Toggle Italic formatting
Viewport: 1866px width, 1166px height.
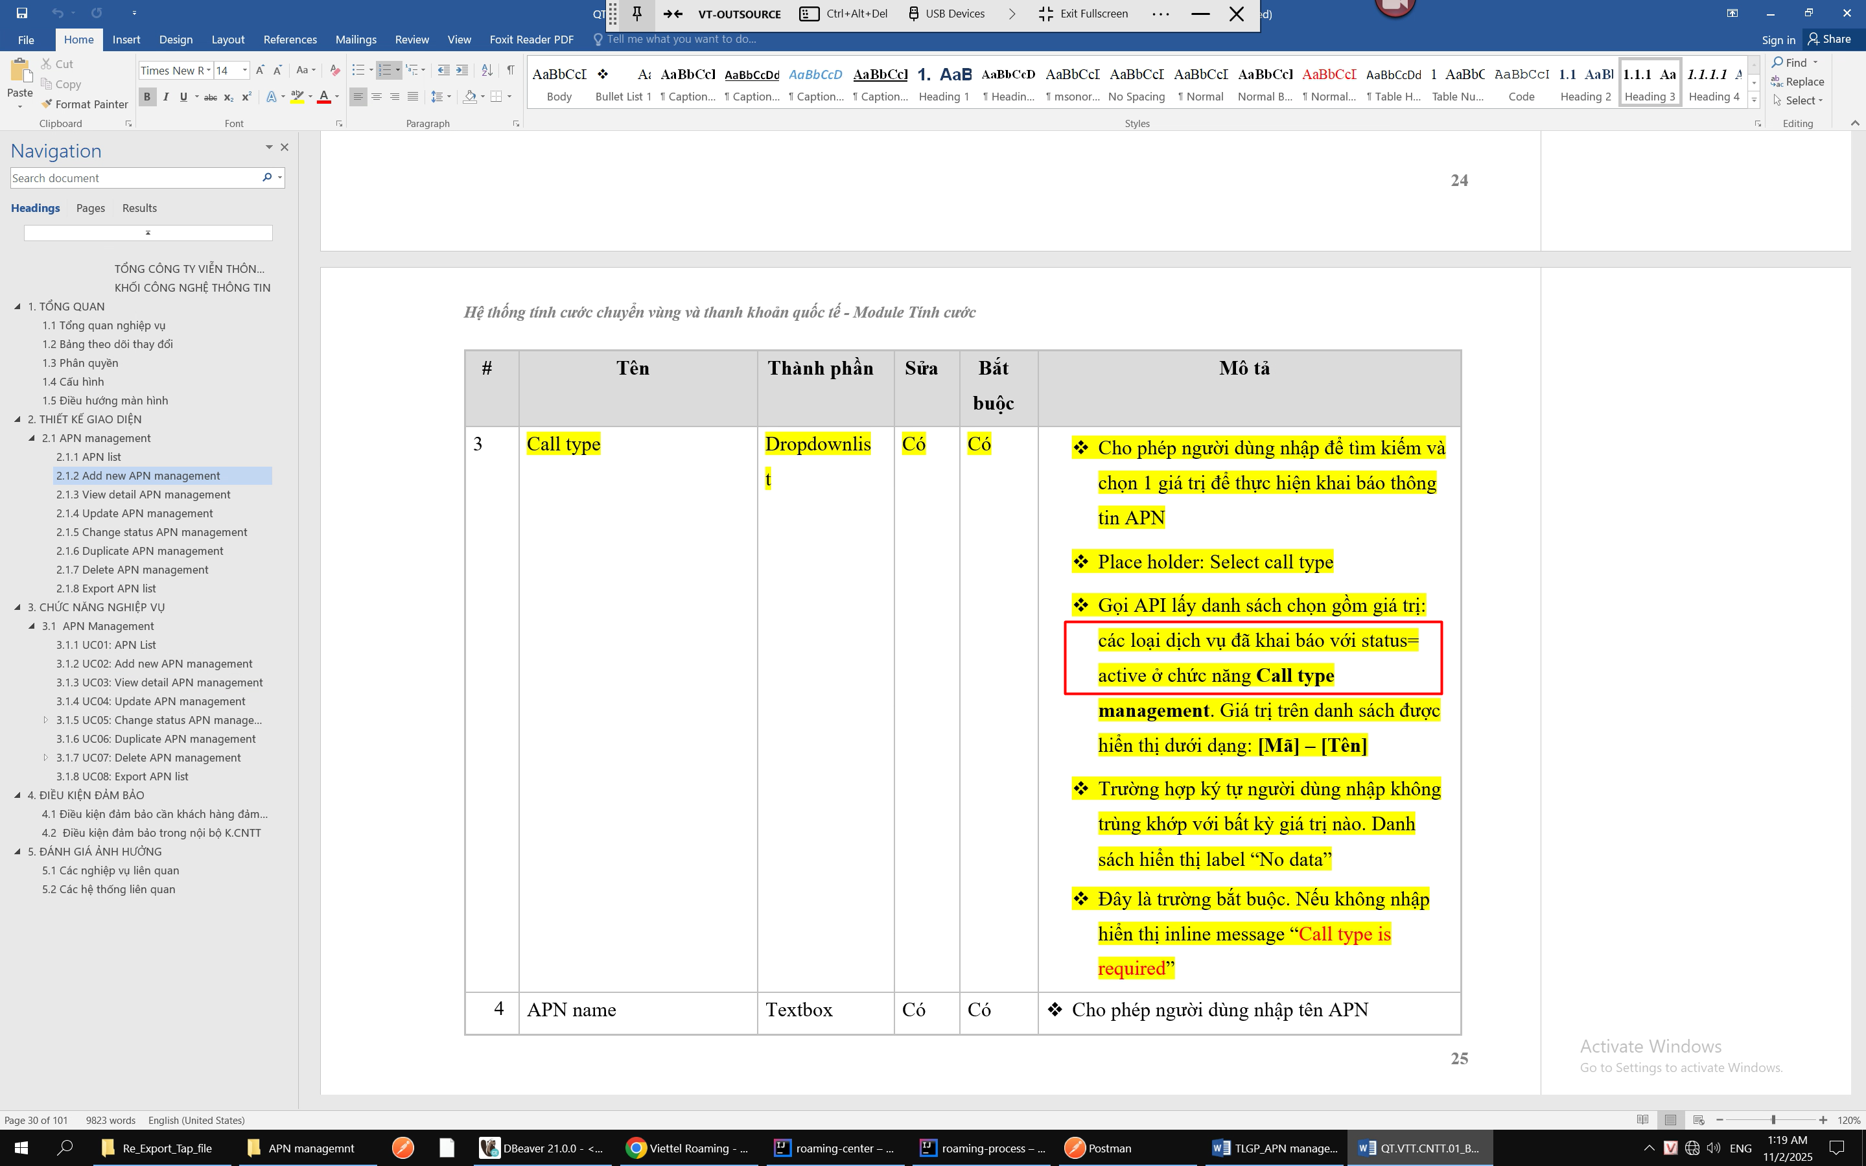165,97
